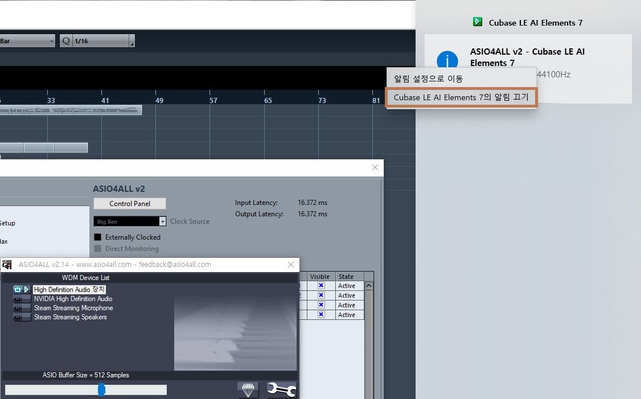
Task: Select 'NVIDIA High Definition Audio' device
Action: point(73,299)
